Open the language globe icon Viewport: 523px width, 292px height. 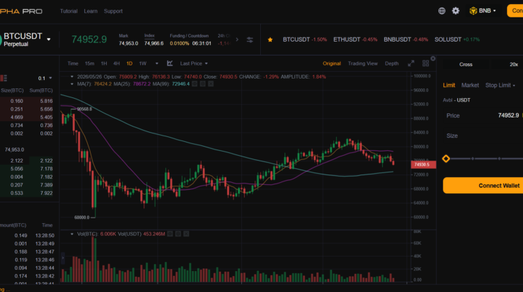[x=441, y=11]
